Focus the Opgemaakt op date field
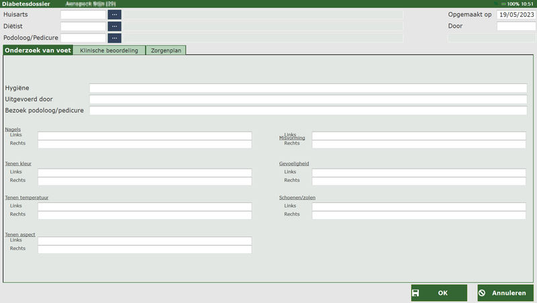537x303 pixels. pyautogui.click(x=516, y=15)
